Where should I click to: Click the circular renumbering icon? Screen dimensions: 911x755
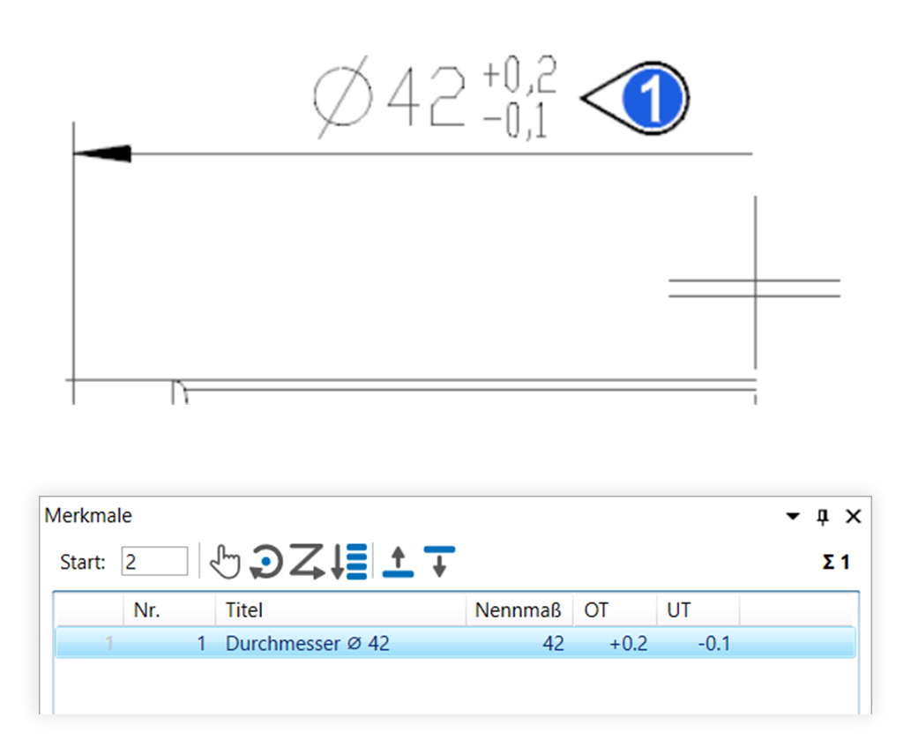tap(266, 562)
